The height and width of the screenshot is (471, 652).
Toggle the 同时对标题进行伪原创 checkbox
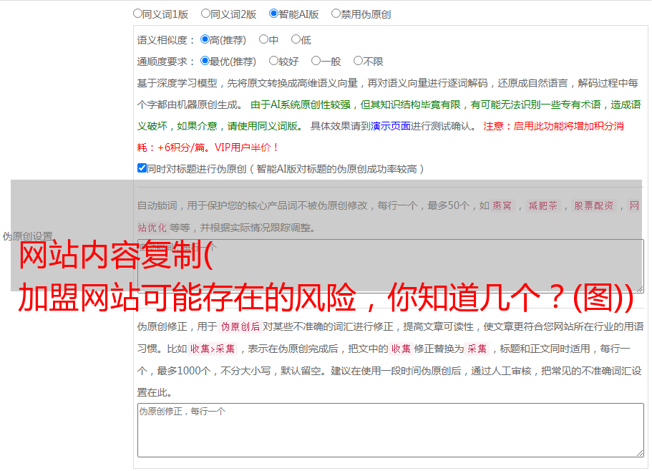click(142, 168)
